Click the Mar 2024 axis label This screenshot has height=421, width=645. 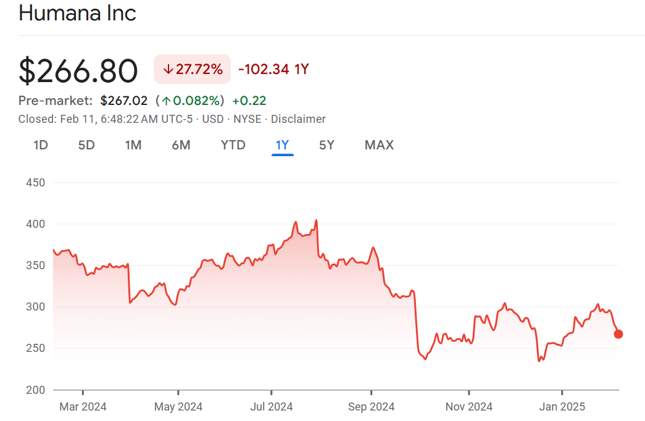(x=83, y=406)
